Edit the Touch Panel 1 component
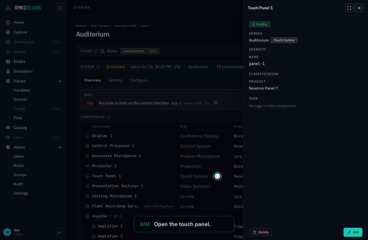The height and width of the screenshot is (240, 368). pos(353,232)
